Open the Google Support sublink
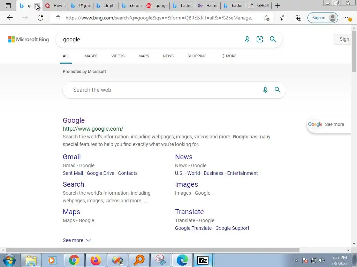This screenshot has width=357, height=267. [232, 228]
